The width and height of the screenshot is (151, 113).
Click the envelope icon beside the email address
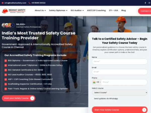[x=3, y=3]
